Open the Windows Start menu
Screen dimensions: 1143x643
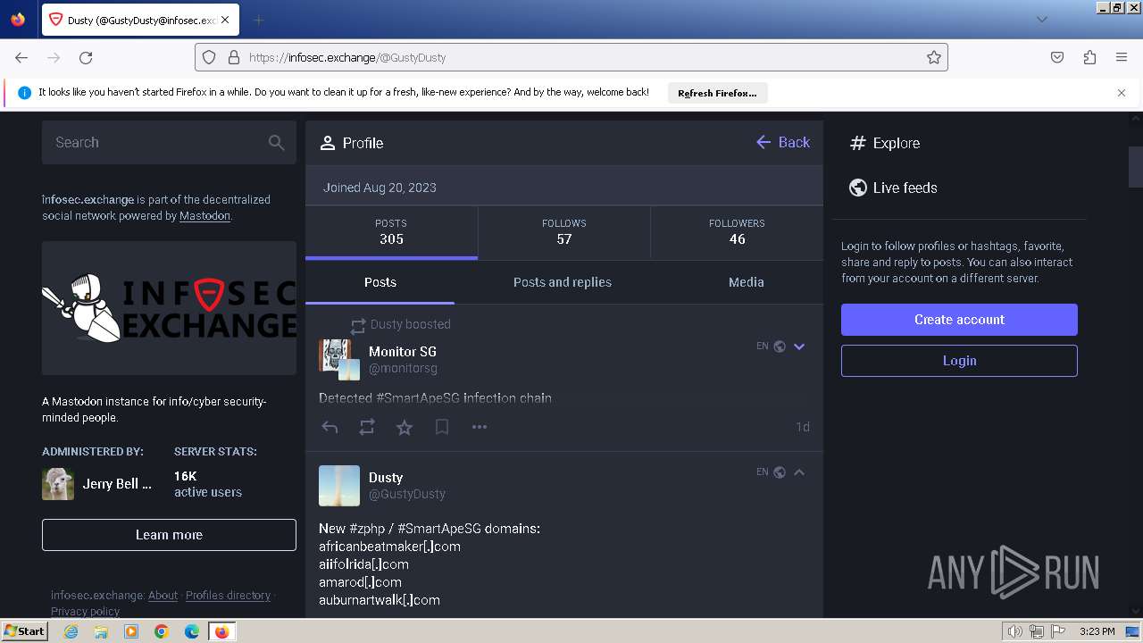click(25, 631)
